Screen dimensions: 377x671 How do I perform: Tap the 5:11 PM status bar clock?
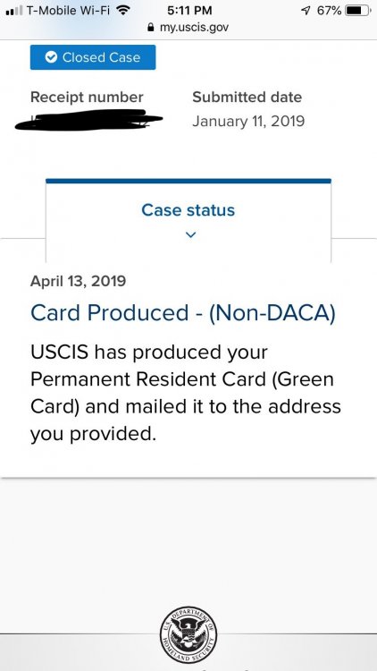[189, 10]
